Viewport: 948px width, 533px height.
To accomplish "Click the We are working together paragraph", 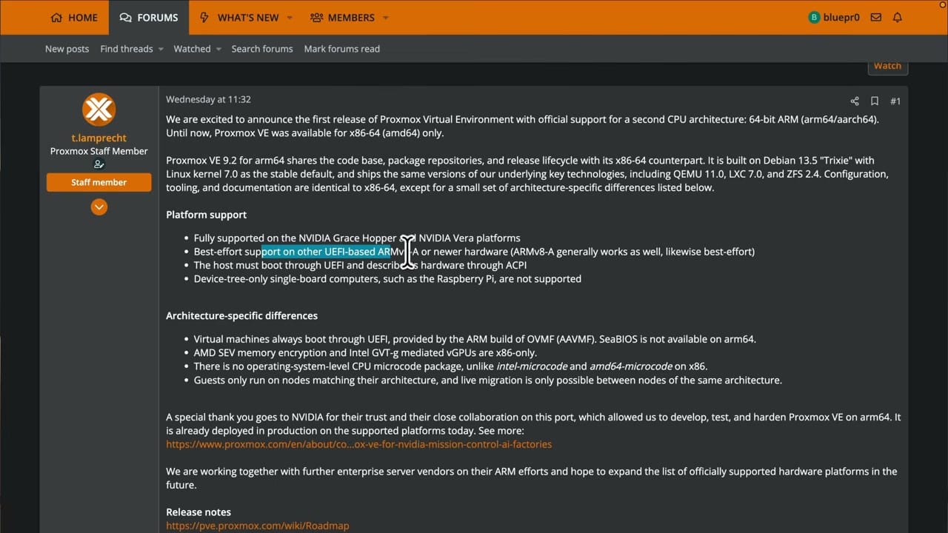I will (x=531, y=478).
